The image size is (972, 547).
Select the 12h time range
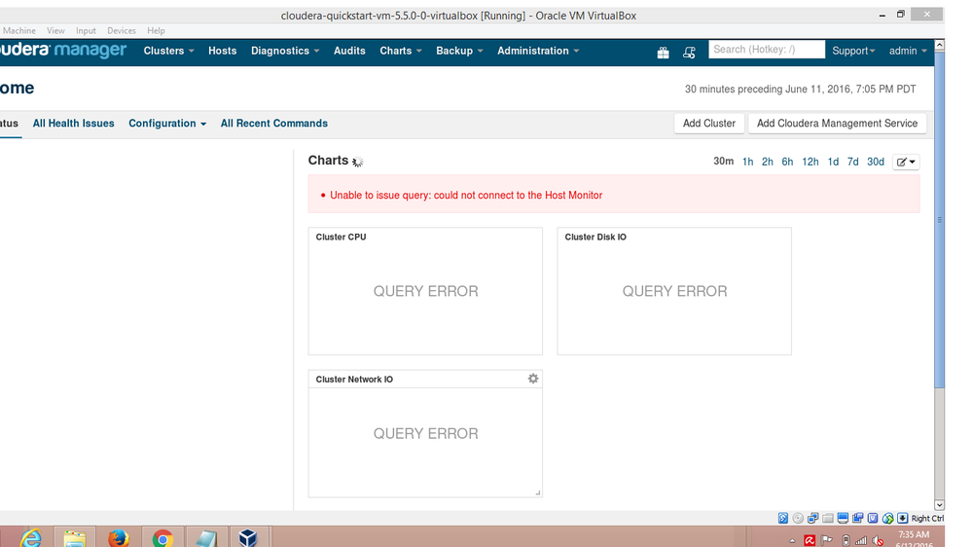coord(810,162)
